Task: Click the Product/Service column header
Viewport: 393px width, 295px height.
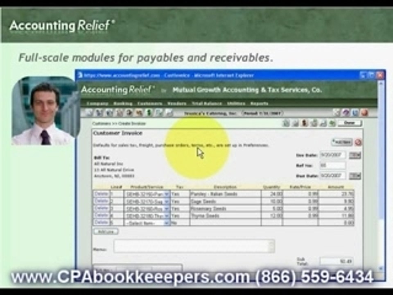Action: click(x=147, y=187)
